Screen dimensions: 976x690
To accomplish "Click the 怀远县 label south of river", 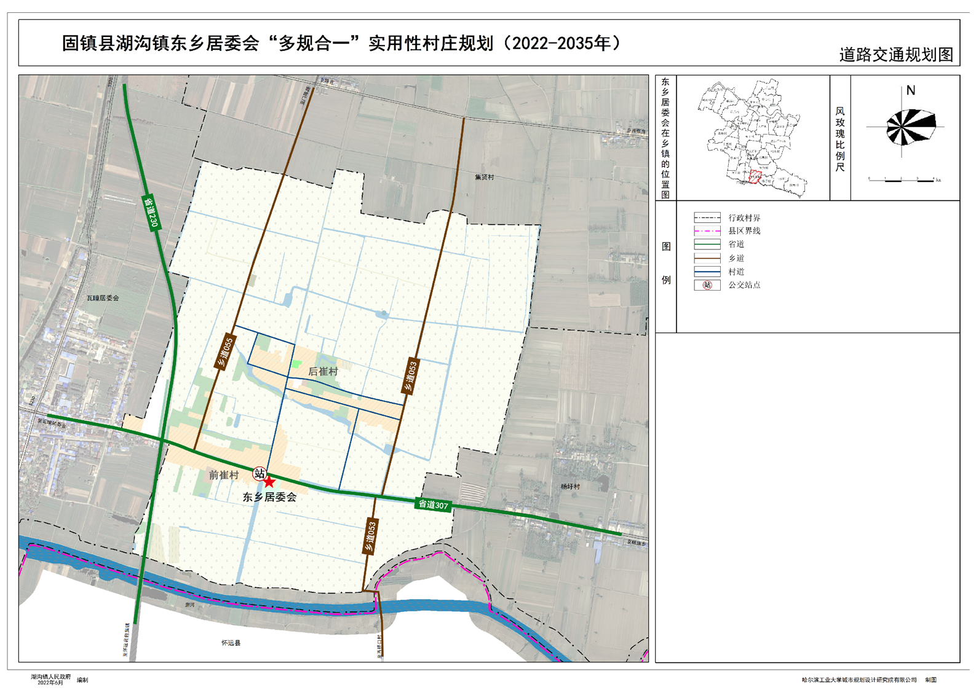I will point(231,643).
